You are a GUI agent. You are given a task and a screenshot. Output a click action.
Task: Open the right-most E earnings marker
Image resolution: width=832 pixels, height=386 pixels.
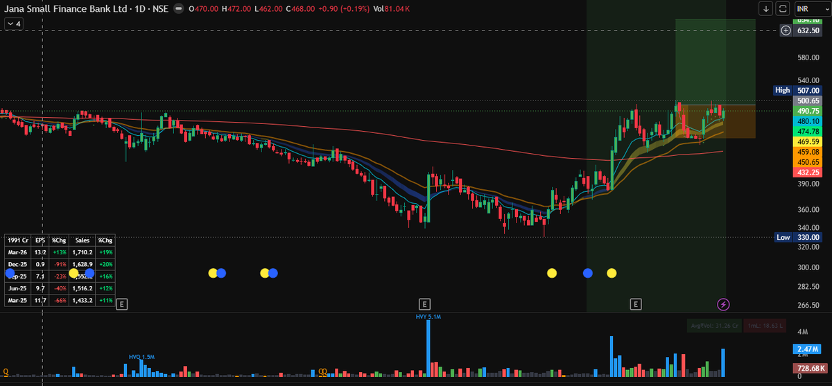tap(635, 304)
